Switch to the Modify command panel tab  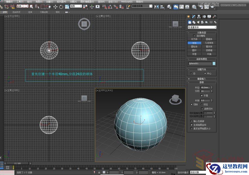(193, 17)
